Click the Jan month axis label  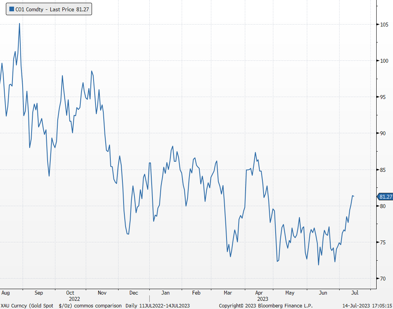point(165,293)
